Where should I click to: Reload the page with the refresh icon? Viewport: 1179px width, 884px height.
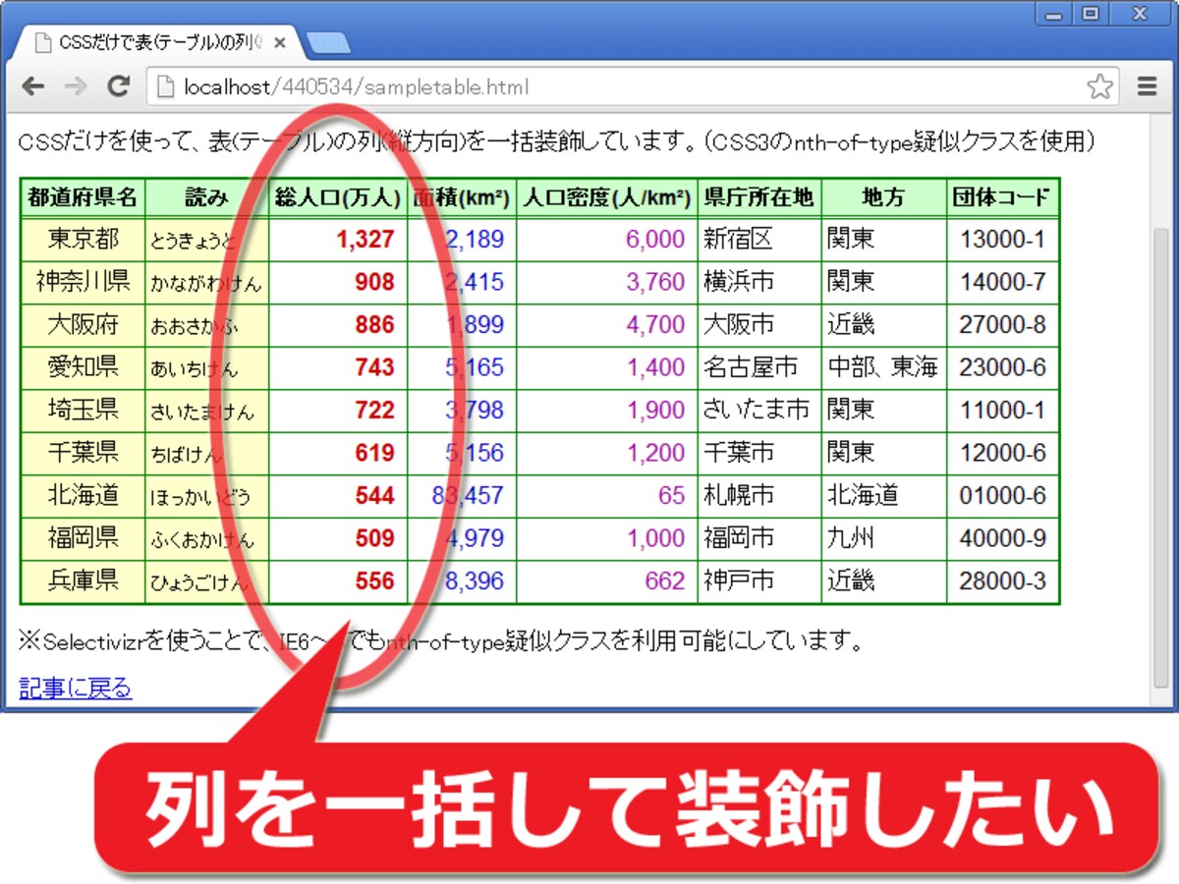[119, 86]
